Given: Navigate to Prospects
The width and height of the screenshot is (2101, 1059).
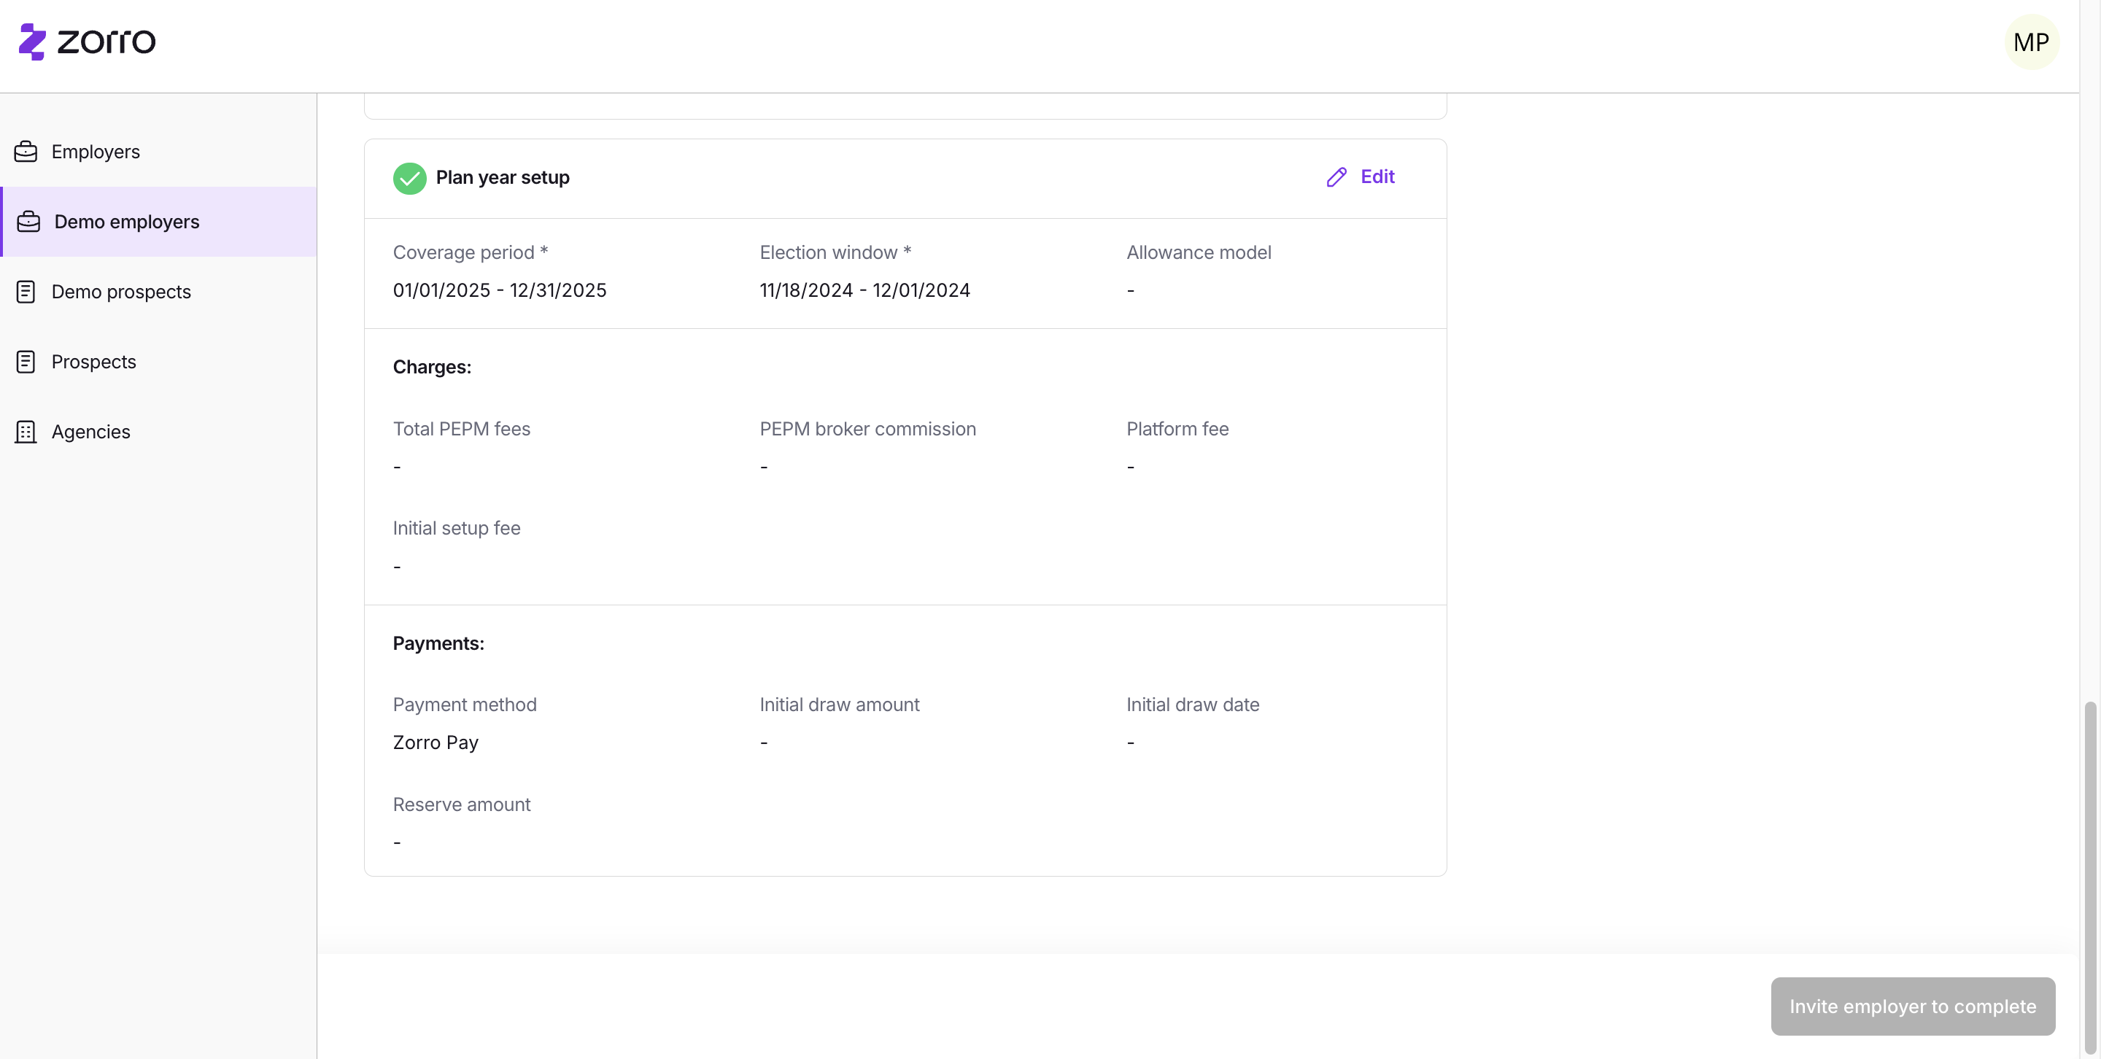Looking at the screenshot, I should point(158,362).
